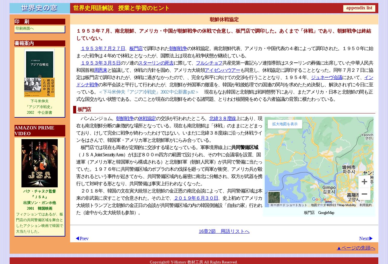This screenshot has height=264, width=388.
Task: Open the appendix list button
Action: pos(359,8)
